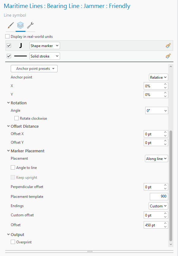Enable the Angle to line checkbox

[13, 167]
